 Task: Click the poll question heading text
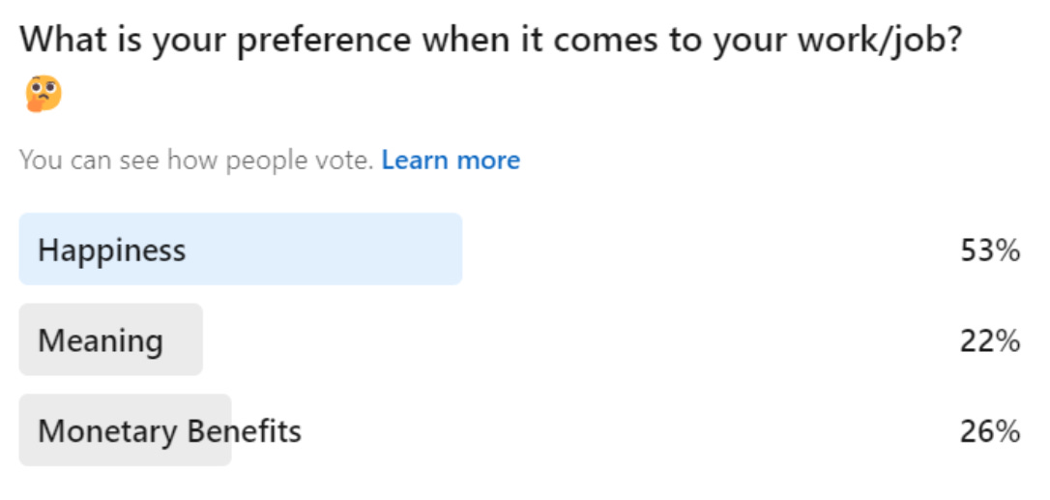tap(491, 43)
